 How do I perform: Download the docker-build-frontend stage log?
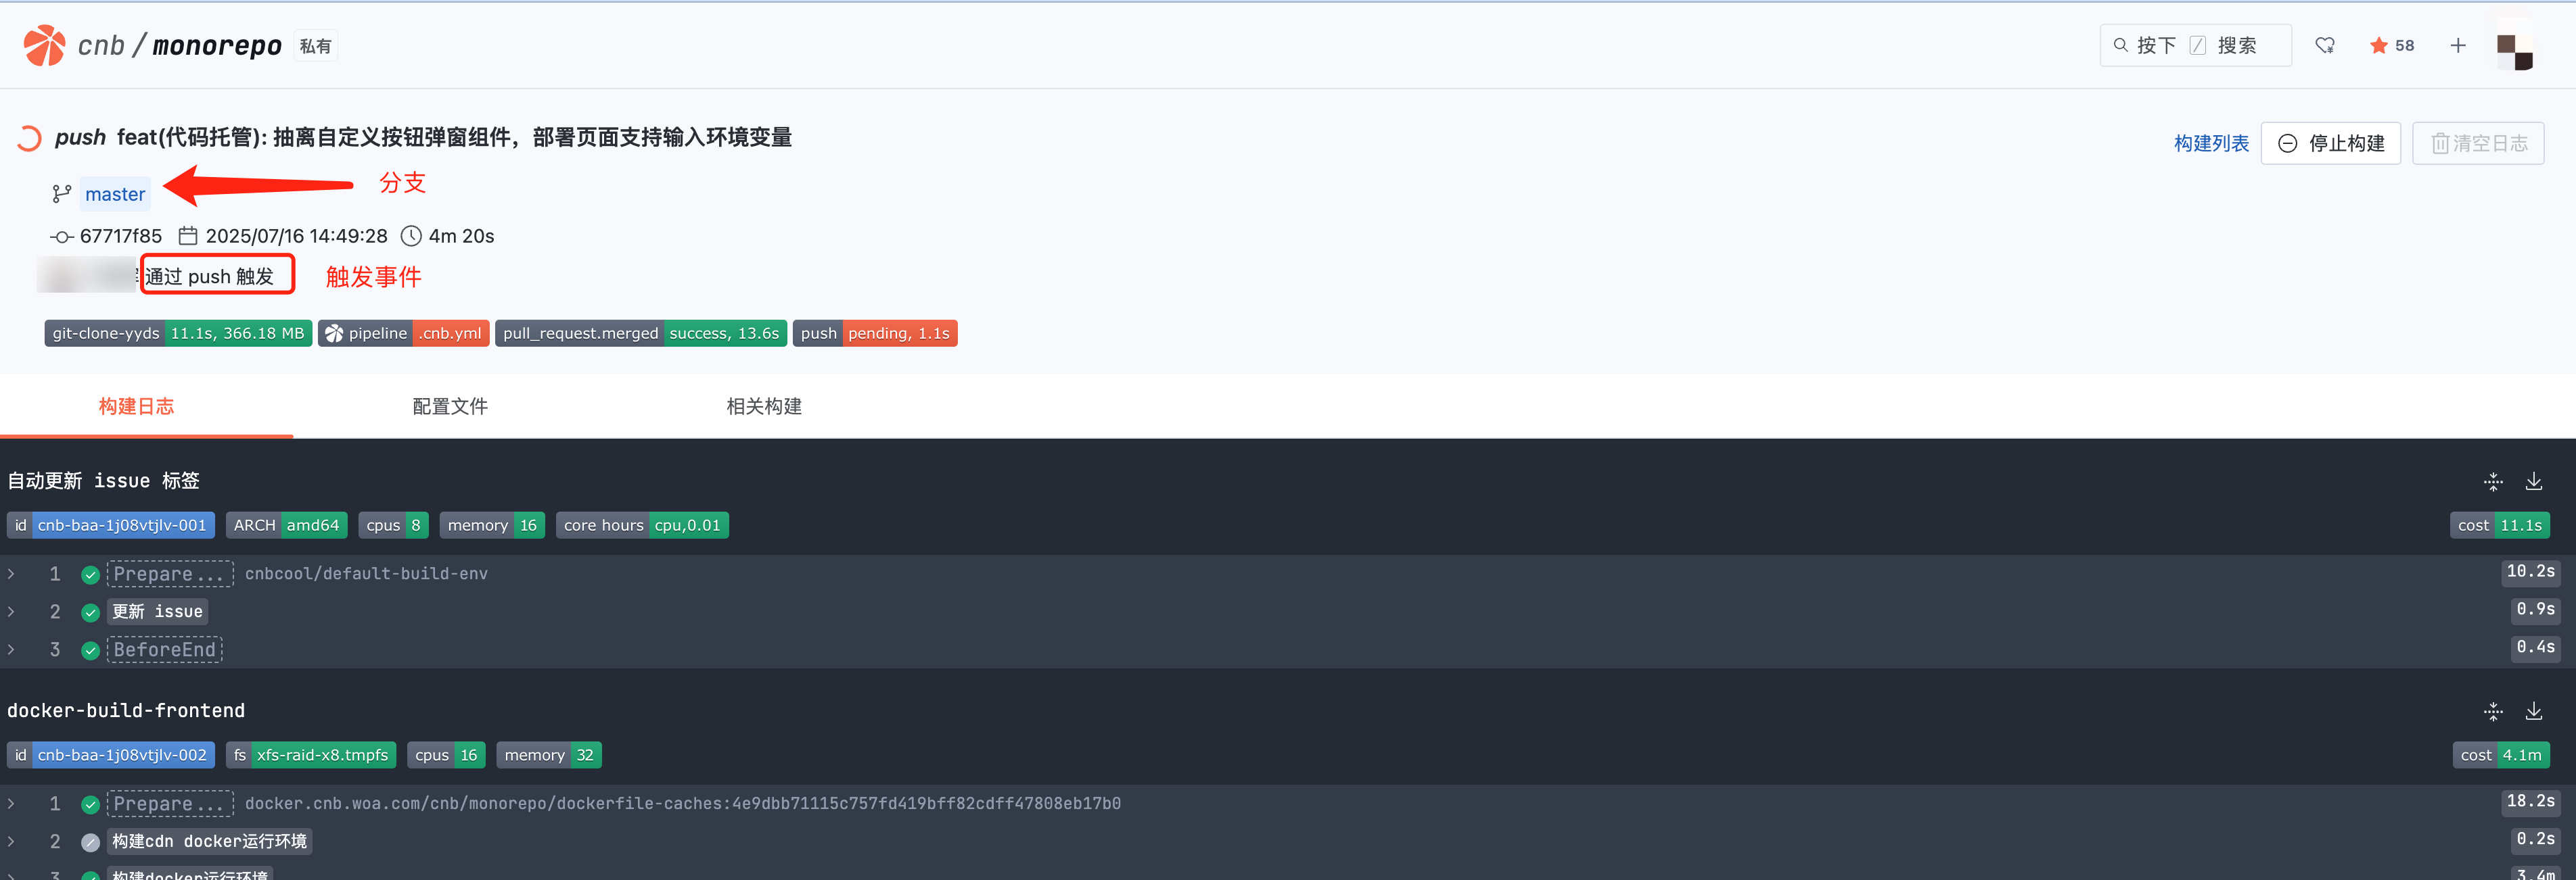(x=2533, y=711)
